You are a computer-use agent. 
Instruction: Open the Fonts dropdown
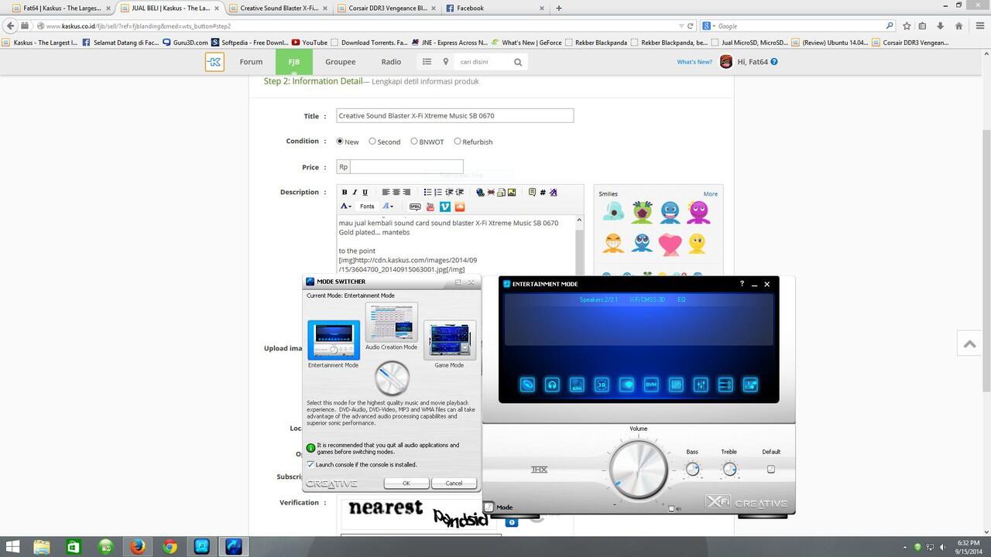pyautogui.click(x=367, y=207)
